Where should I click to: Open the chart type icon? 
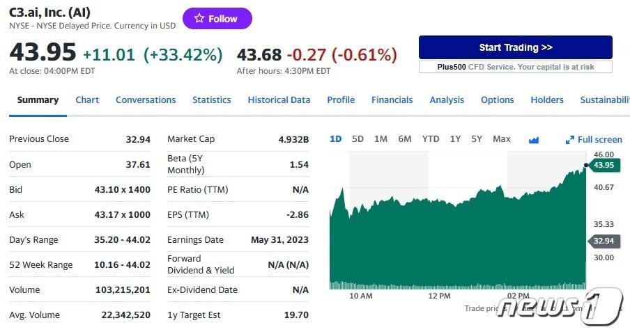534,140
